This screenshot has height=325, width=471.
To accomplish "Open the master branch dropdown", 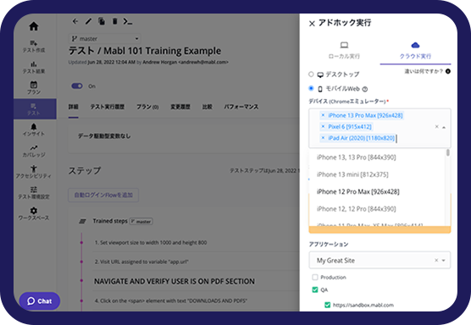I will (104, 39).
